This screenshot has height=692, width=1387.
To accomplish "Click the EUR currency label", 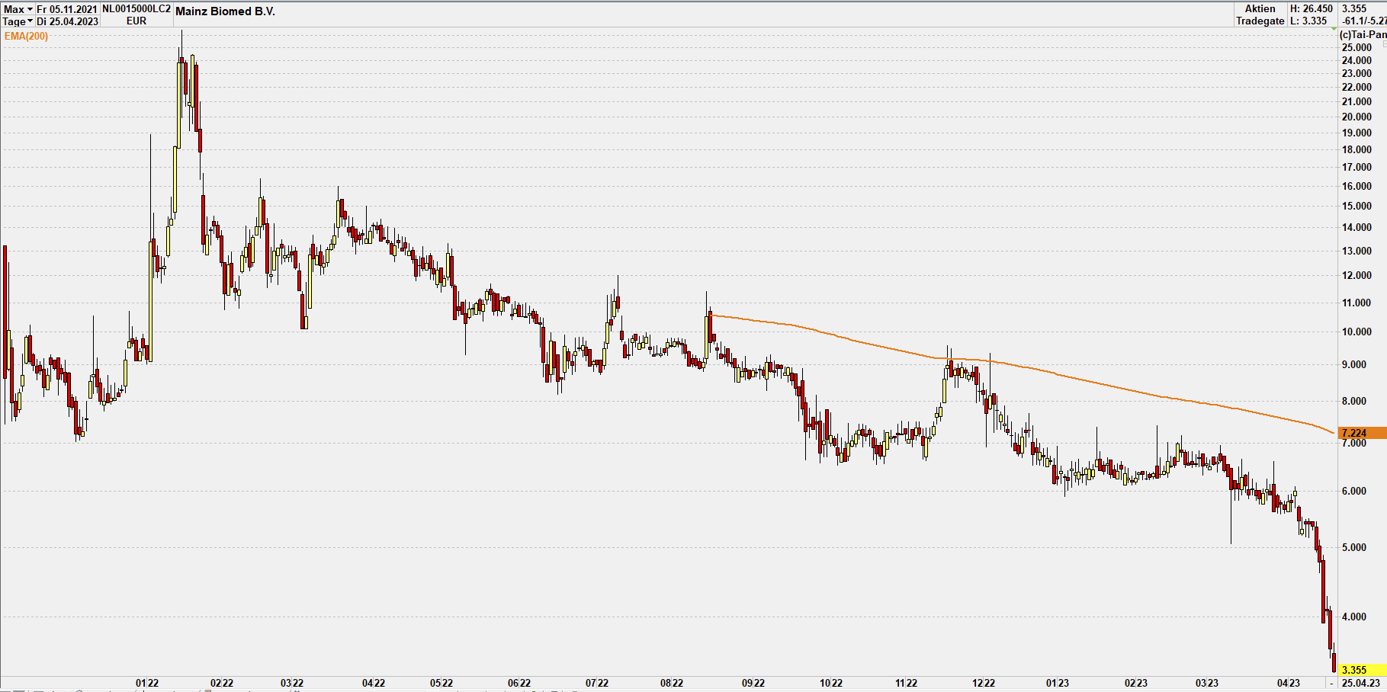I will point(135,21).
